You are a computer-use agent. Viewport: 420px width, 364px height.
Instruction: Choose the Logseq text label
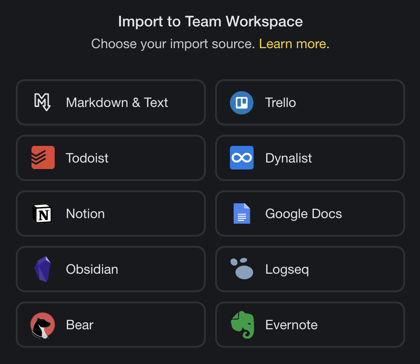coord(287,269)
